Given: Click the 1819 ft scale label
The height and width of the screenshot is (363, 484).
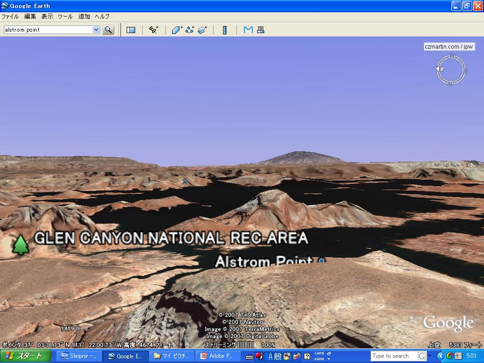Looking at the screenshot, I should [70, 328].
